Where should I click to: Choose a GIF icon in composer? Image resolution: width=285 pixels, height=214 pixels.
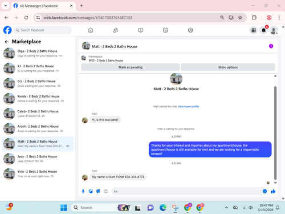[105, 191]
